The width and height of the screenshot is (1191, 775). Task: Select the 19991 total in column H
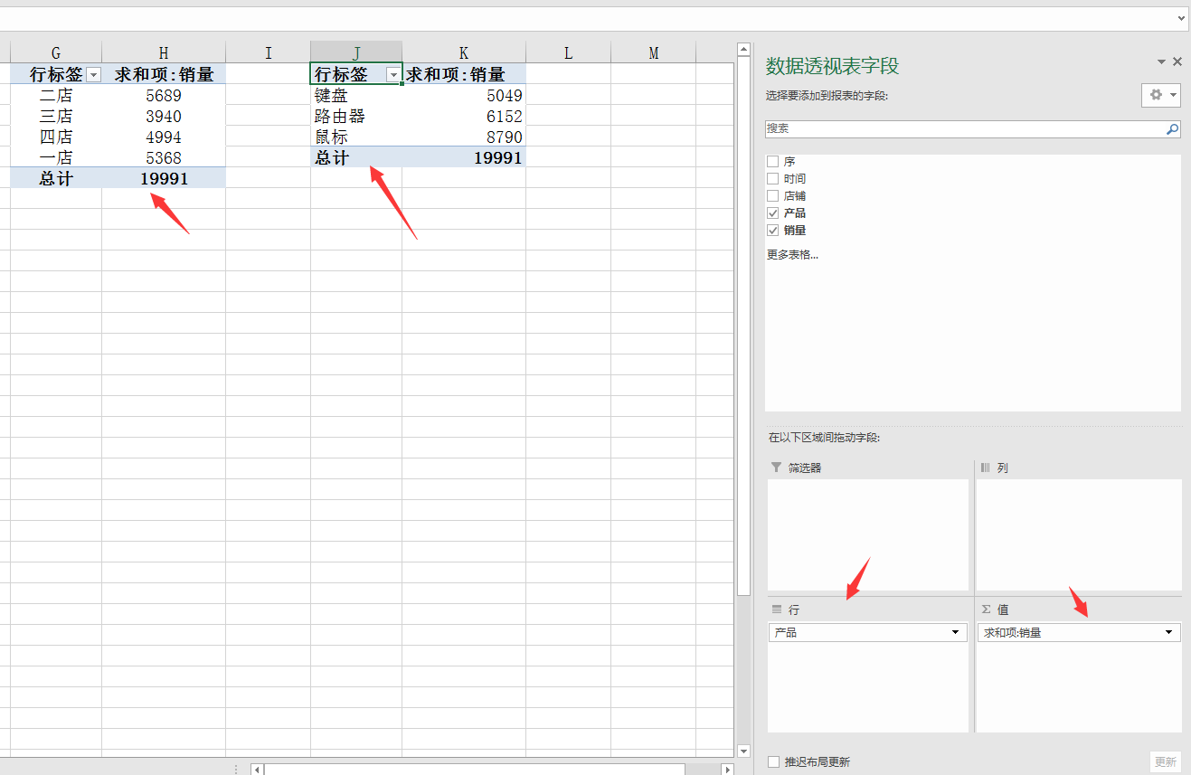[164, 178]
